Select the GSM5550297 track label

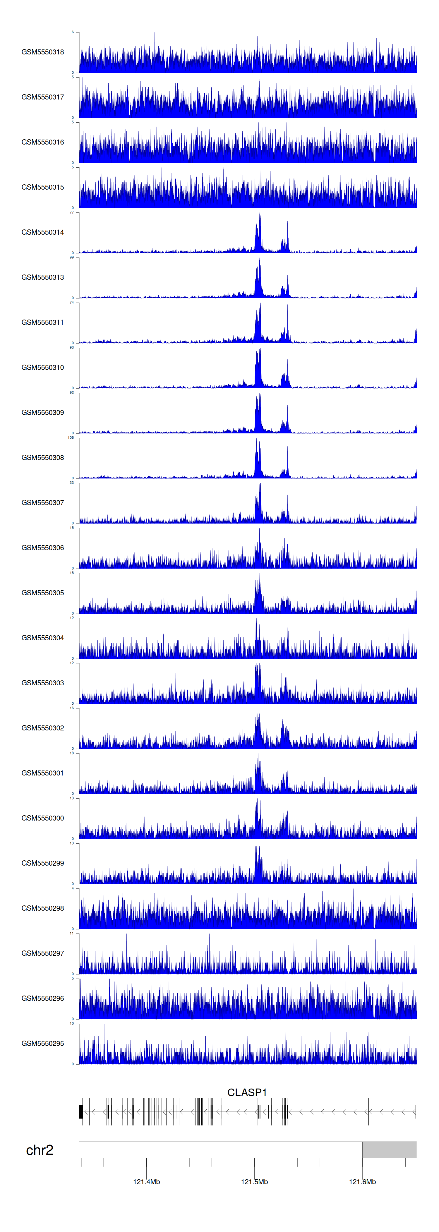(x=42, y=953)
